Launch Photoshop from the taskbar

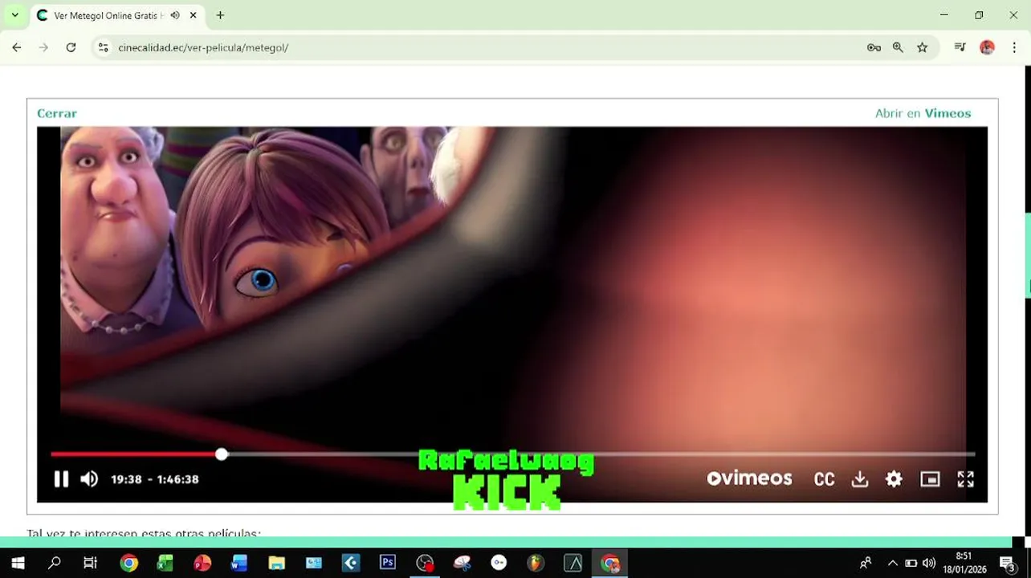point(388,563)
